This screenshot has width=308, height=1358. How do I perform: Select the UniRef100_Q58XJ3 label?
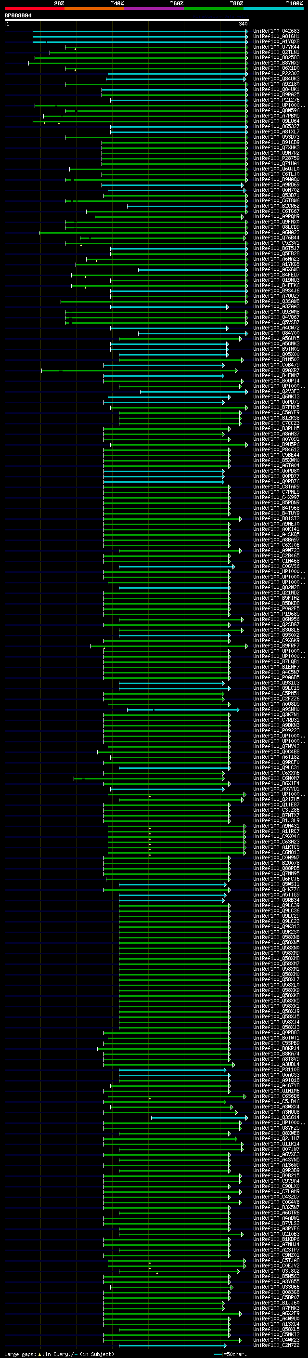point(276,1028)
